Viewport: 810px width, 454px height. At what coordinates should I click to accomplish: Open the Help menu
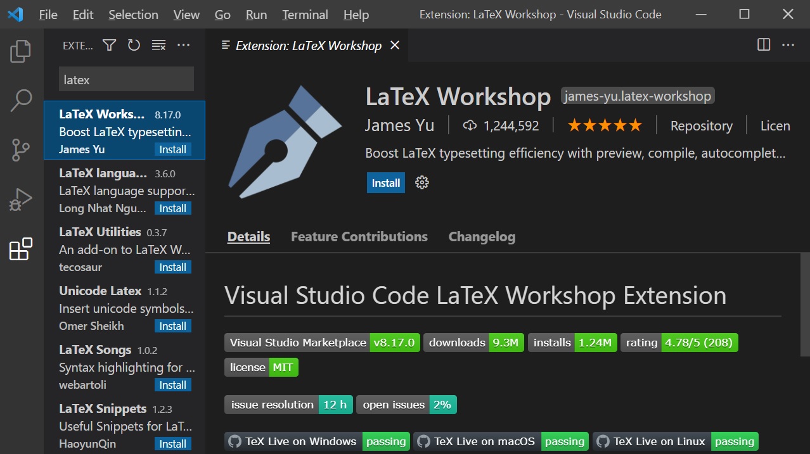pyautogui.click(x=356, y=15)
